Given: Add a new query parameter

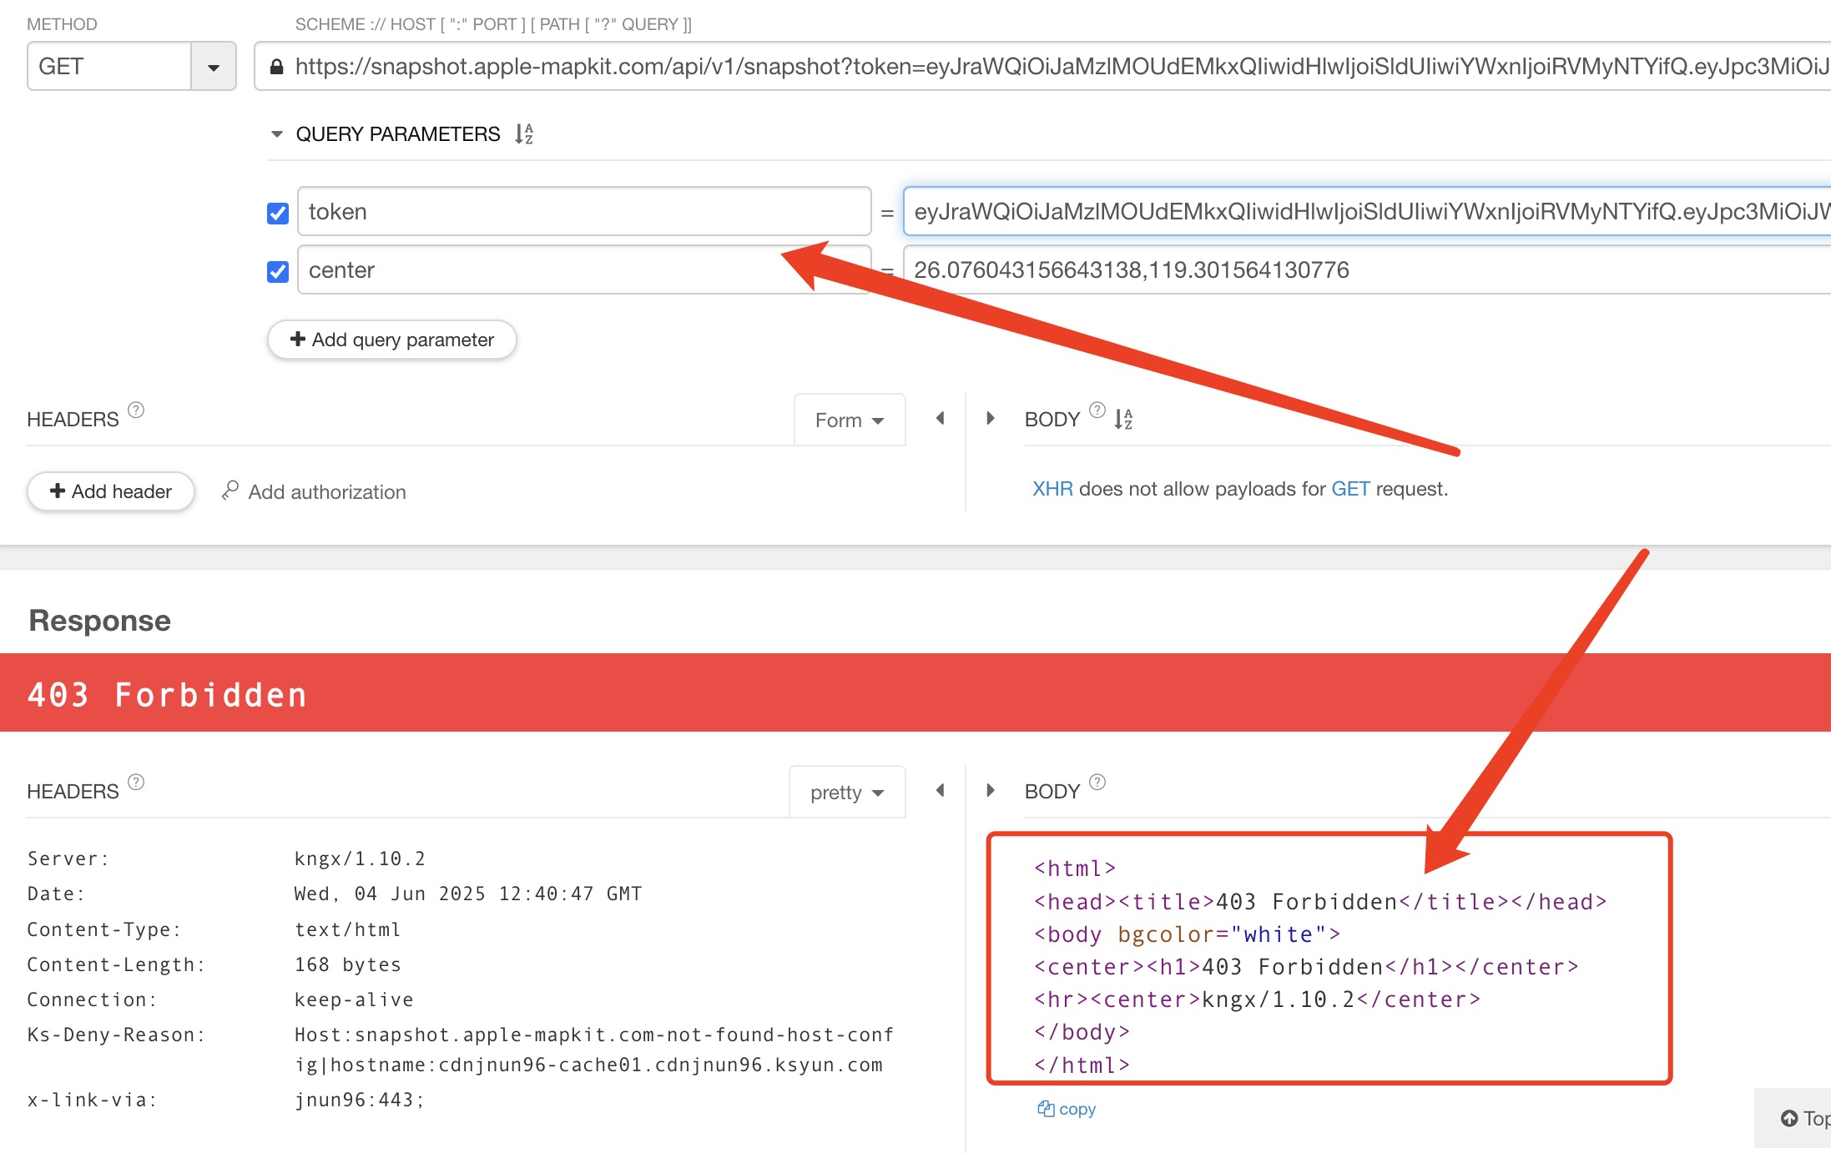Looking at the screenshot, I should (x=392, y=340).
